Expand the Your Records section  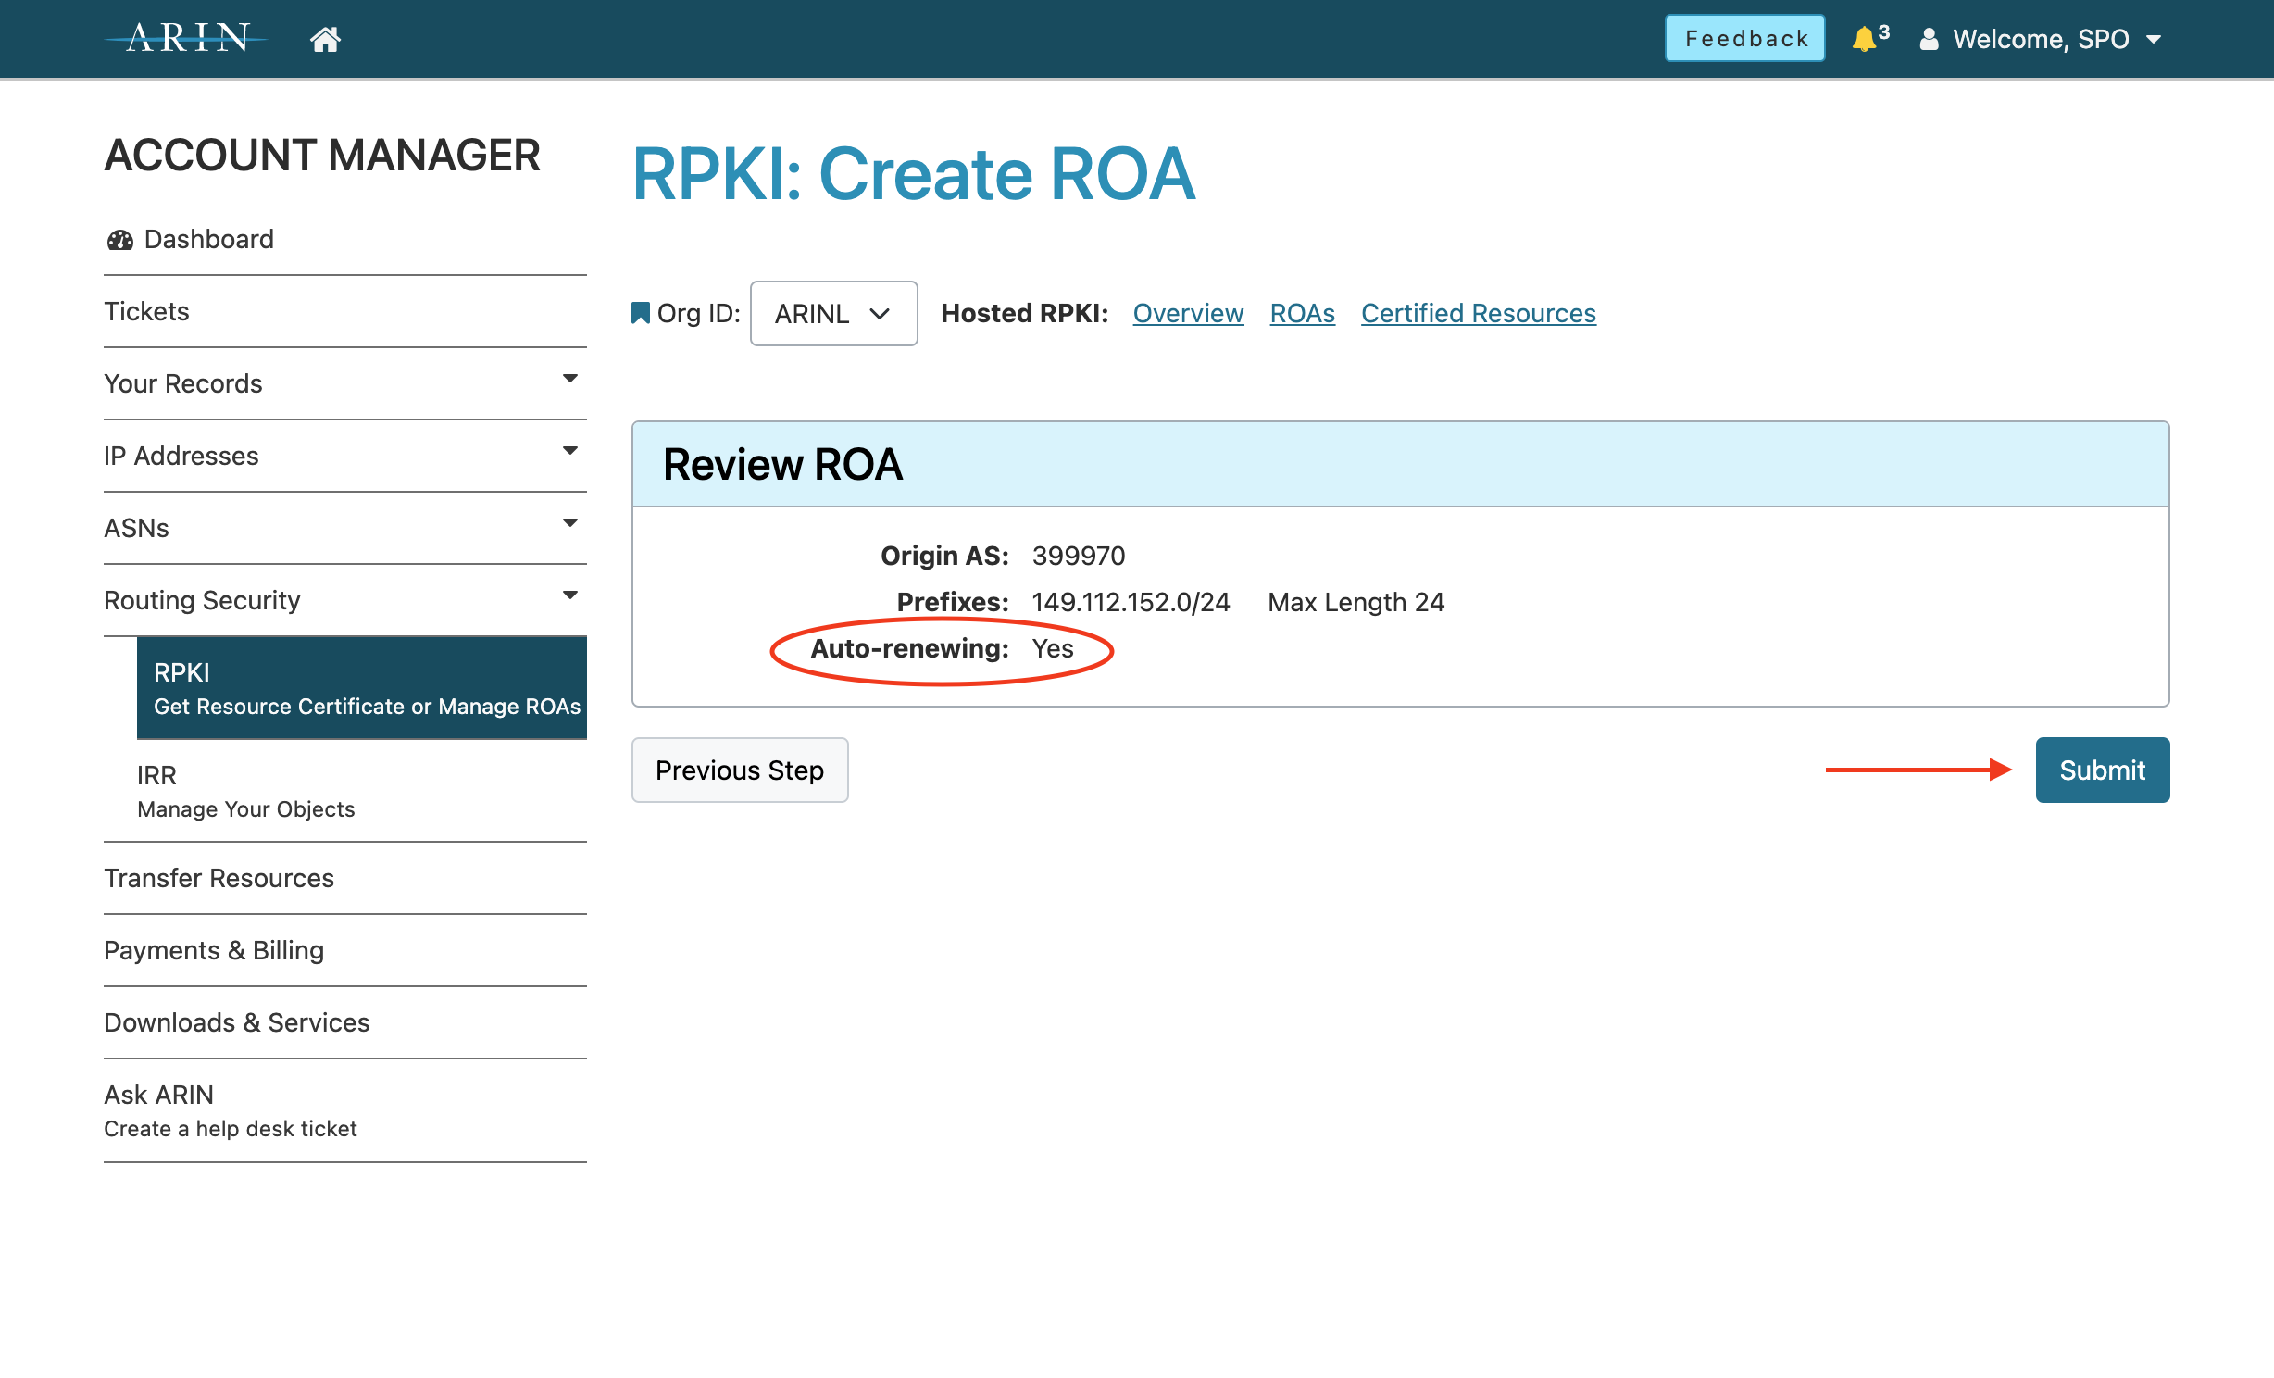click(x=344, y=383)
